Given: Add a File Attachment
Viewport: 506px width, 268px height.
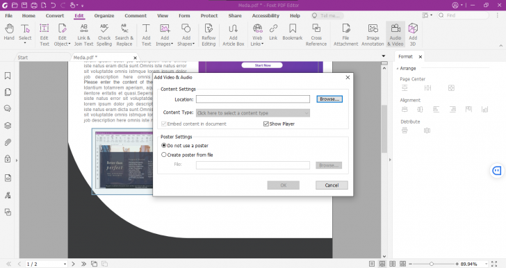Looking at the screenshot, I should (346, 35).
